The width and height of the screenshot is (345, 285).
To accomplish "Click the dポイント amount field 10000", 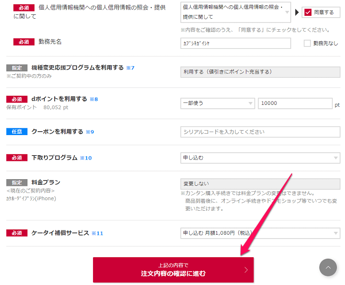I will pos(295,103).
